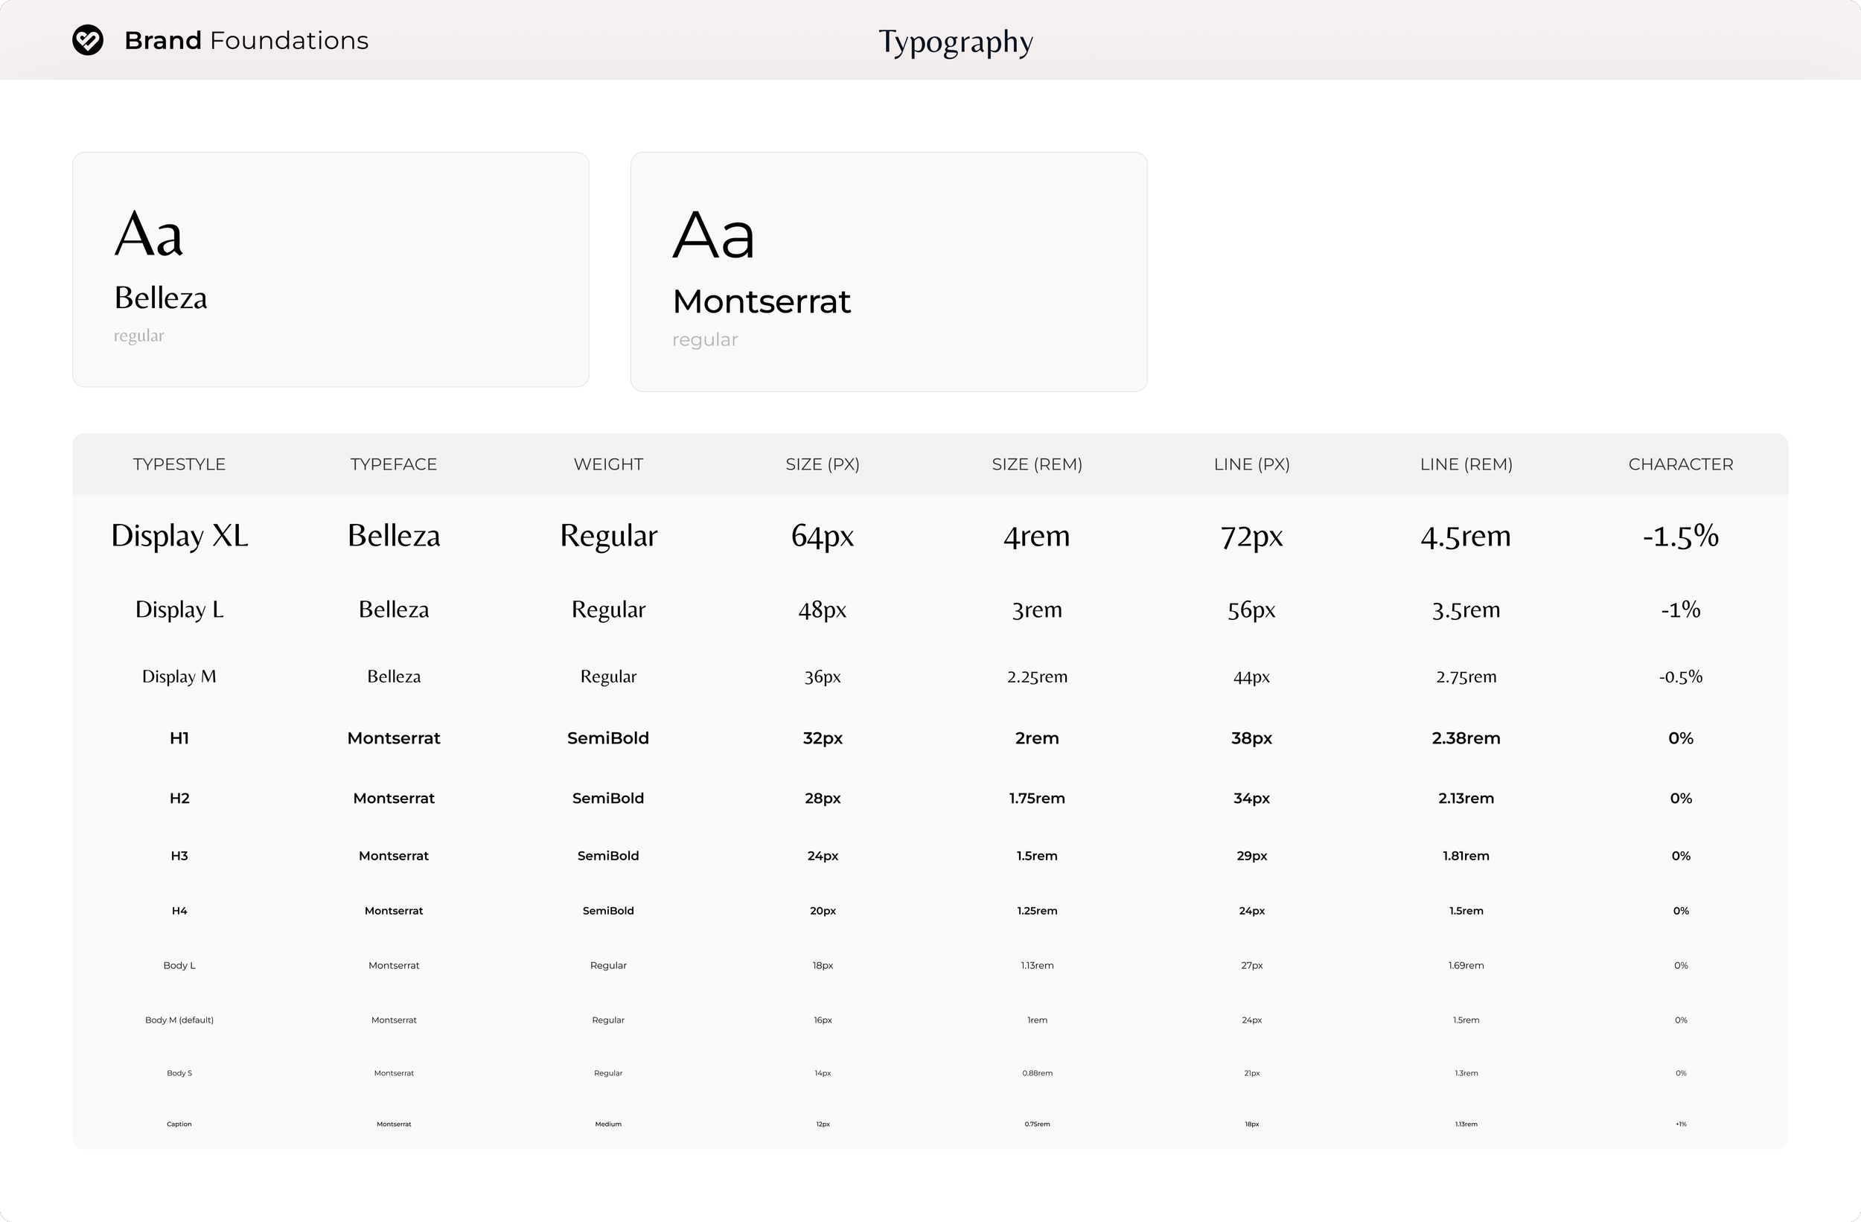The image size is (1861, 1222).
Task: Select the Body M (default) row label
Action: [x=179, y=1020]
